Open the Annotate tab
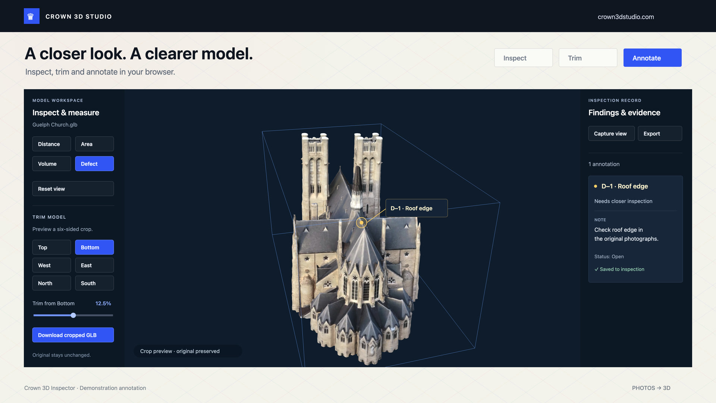Image resolution: width=716 pixels, height=403 pixels. pyautogui.click(x=653, y=58)
